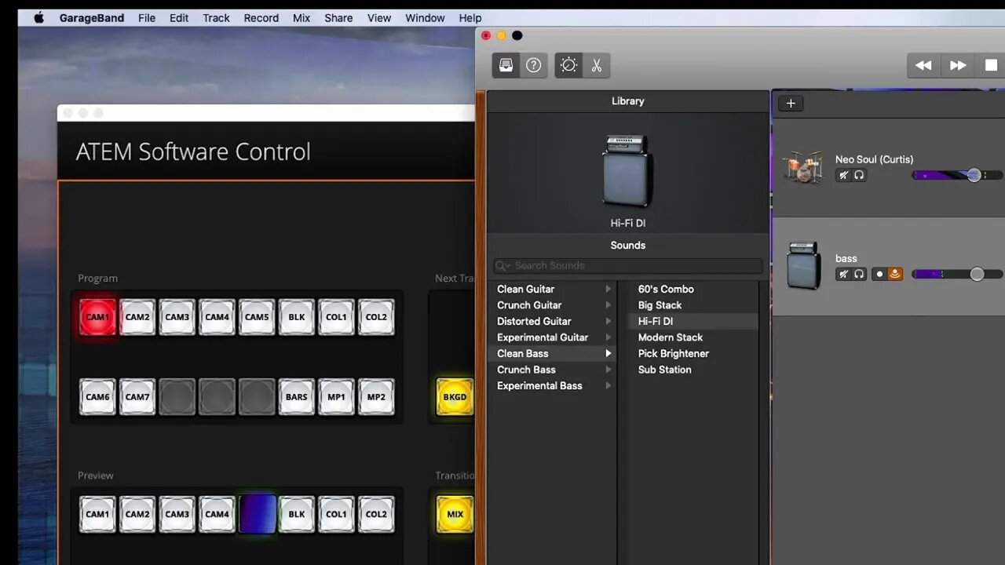Select CAM4 on ATEM Preview row
1005x565 pixels.
(x=217, y=515)
